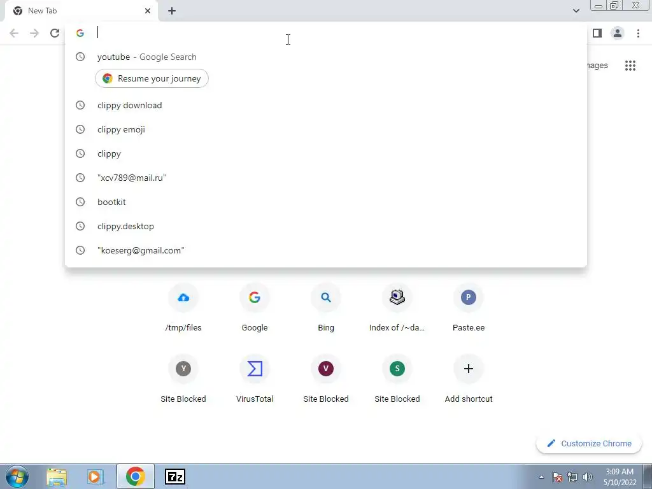Close the New Tab tab
This screenshot has height=489, width=652.
click(148, 11)
